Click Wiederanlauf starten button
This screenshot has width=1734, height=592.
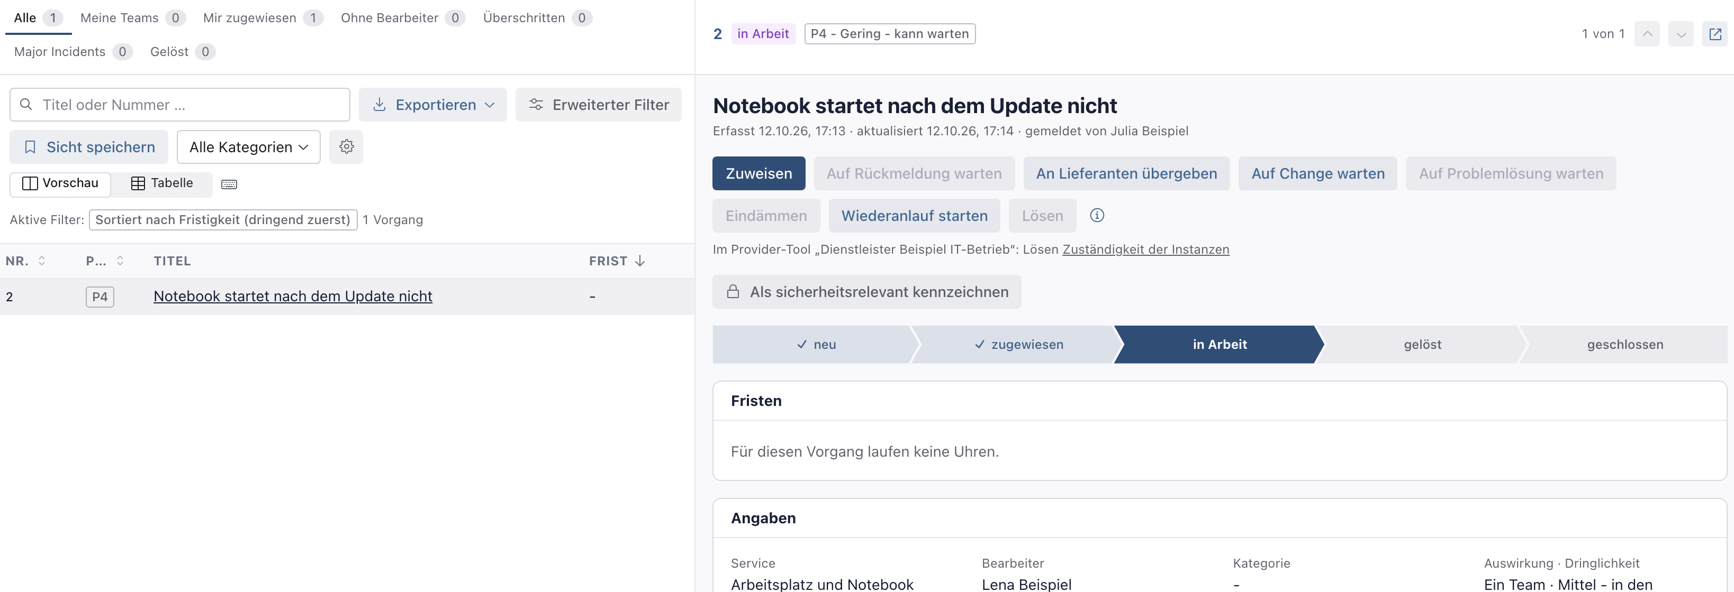point(914,216)
